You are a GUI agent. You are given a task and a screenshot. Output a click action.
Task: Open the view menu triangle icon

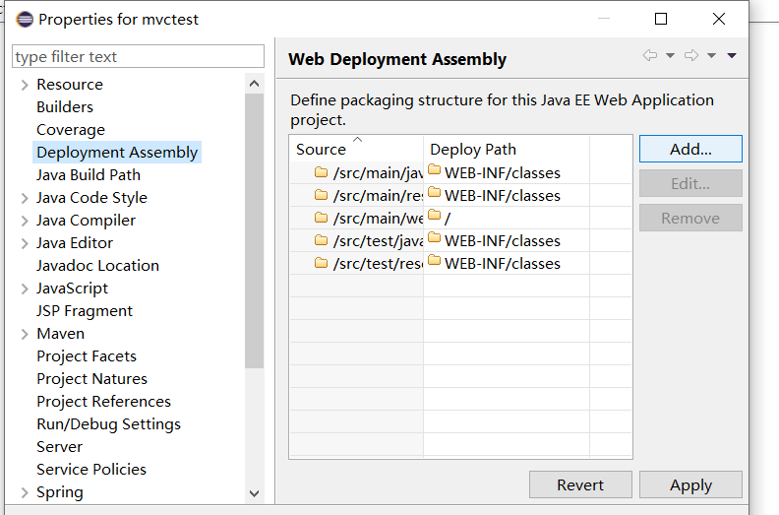point(732,56)
